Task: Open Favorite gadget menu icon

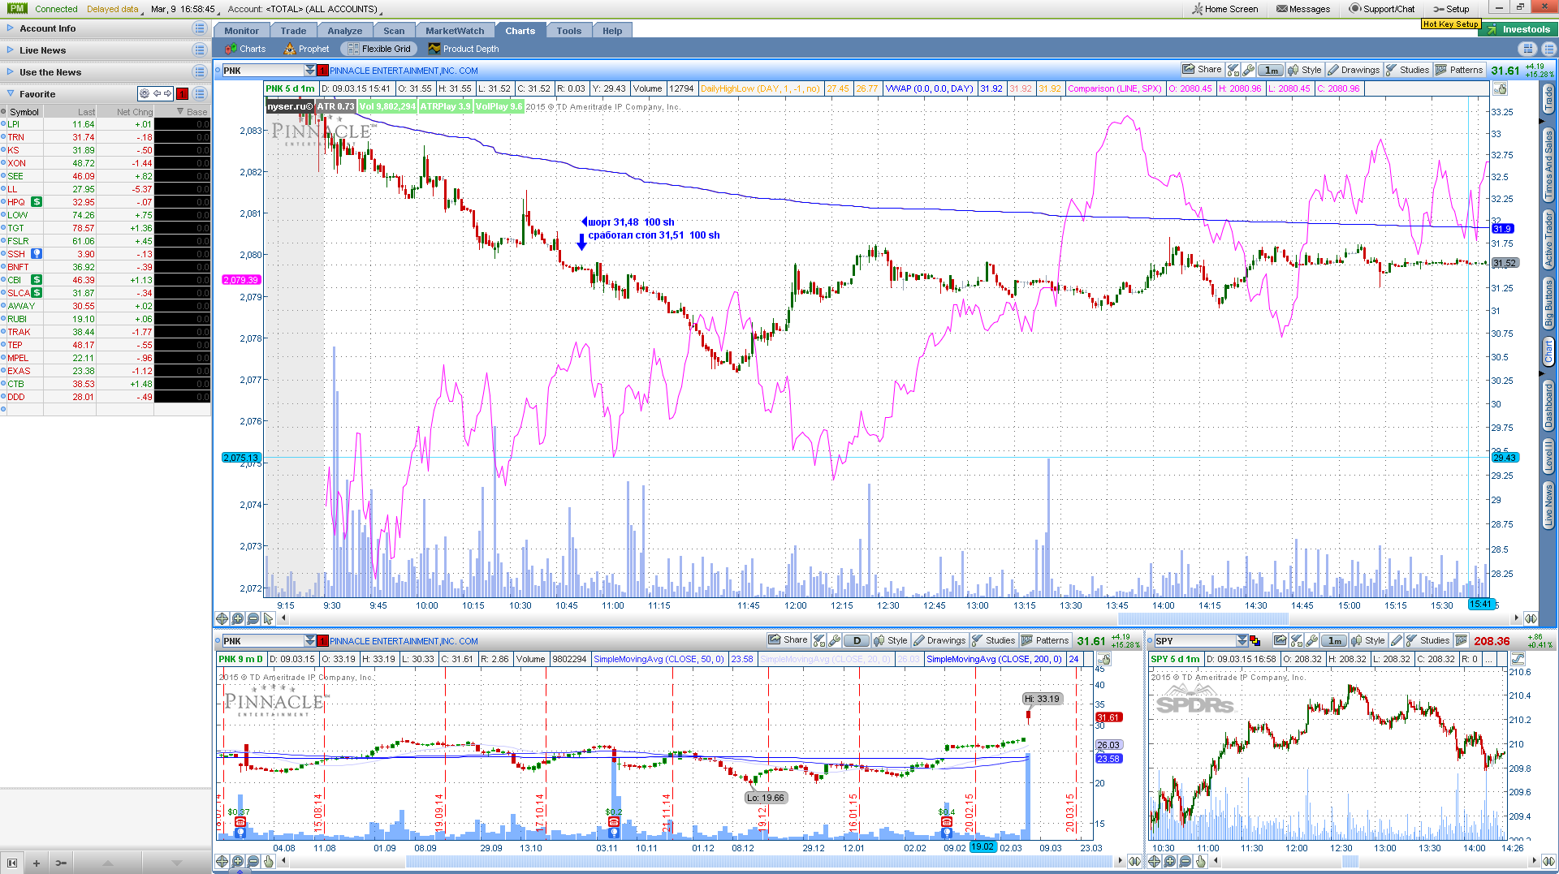Action: pos(200,94)
